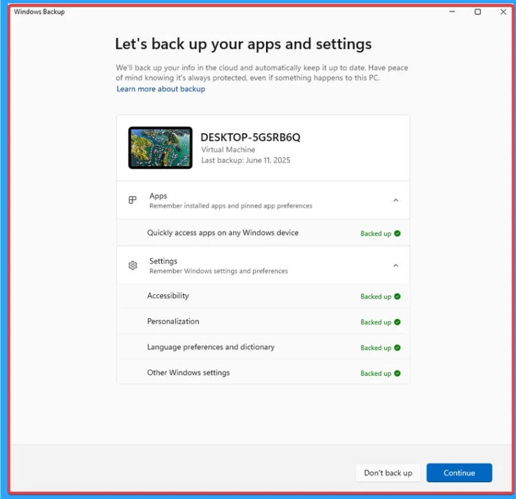
Task: Click Let's back up your apps heading
Action: [x=243, y=43]
